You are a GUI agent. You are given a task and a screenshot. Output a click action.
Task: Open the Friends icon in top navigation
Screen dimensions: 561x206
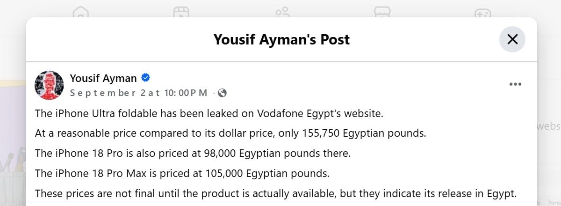tap(282, 12)
